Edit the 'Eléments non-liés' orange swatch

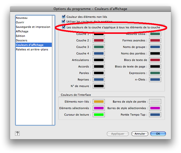click(99, 102)
